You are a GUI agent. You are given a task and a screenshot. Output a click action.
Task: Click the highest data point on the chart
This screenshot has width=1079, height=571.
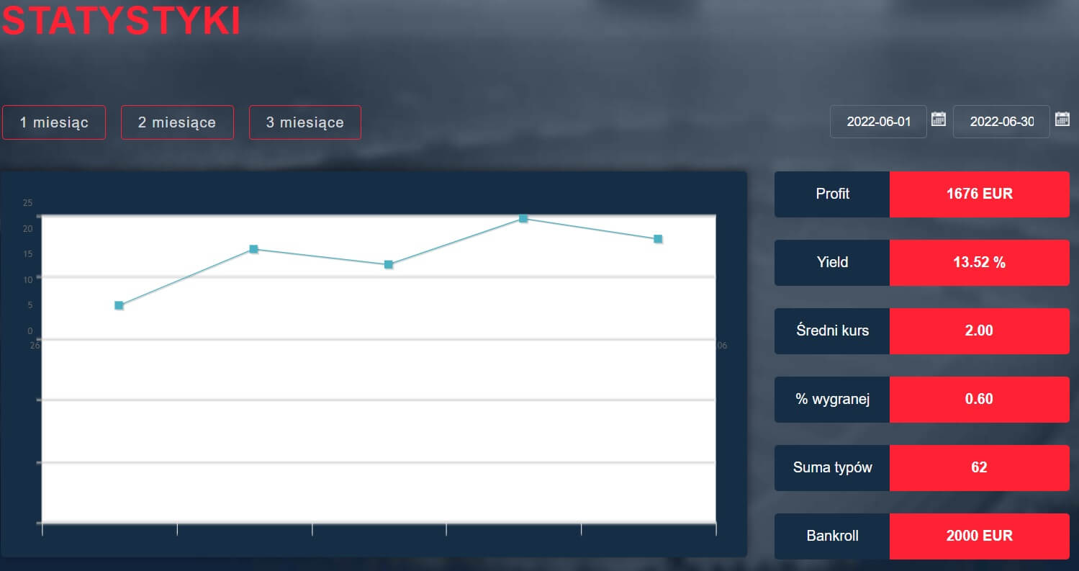click(x=523, y=218)
